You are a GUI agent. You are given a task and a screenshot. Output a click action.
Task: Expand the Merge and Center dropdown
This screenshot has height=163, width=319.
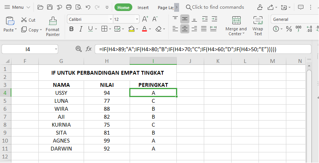click(x=244, y=34)
